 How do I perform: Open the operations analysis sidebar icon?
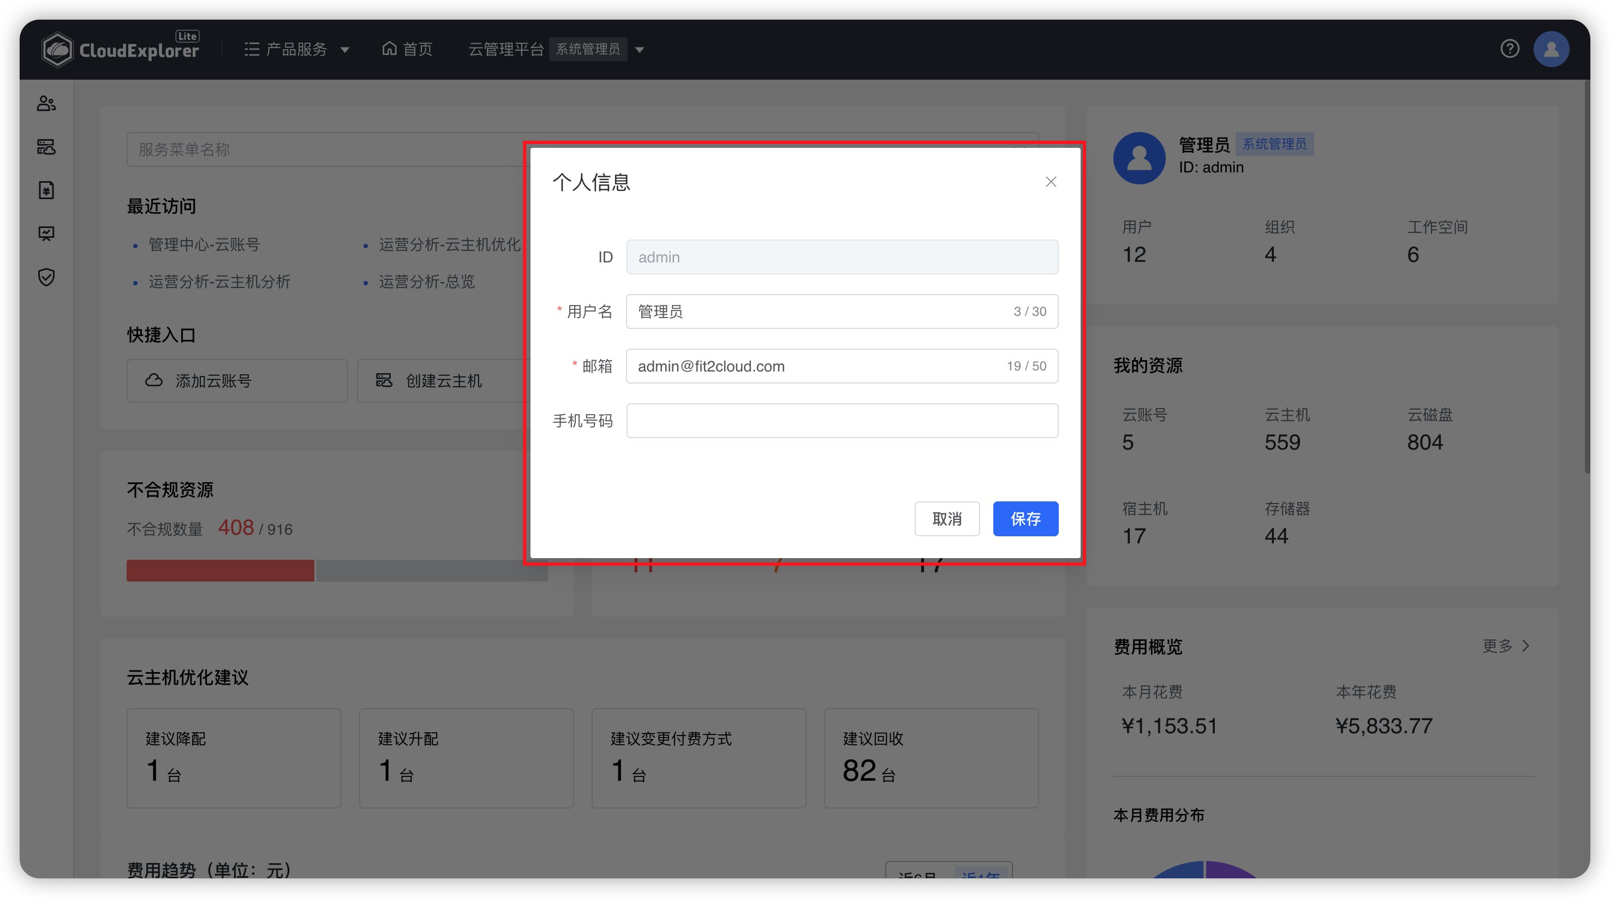(46, 234)
